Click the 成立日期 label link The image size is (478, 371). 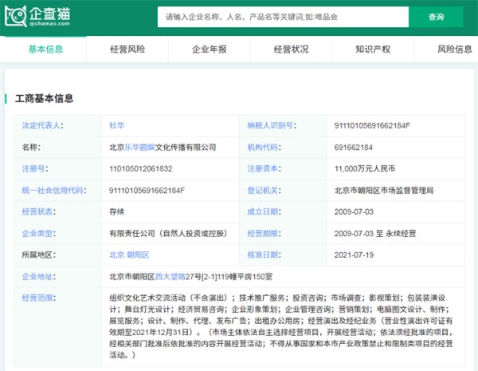coord(262,211)
